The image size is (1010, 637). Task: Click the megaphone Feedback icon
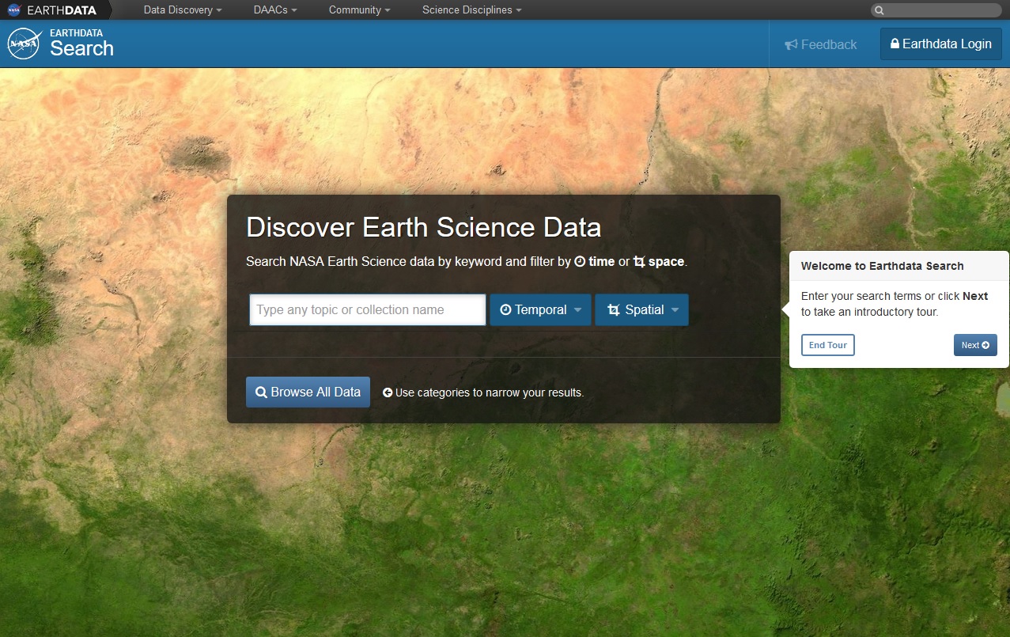coord(791,44)
